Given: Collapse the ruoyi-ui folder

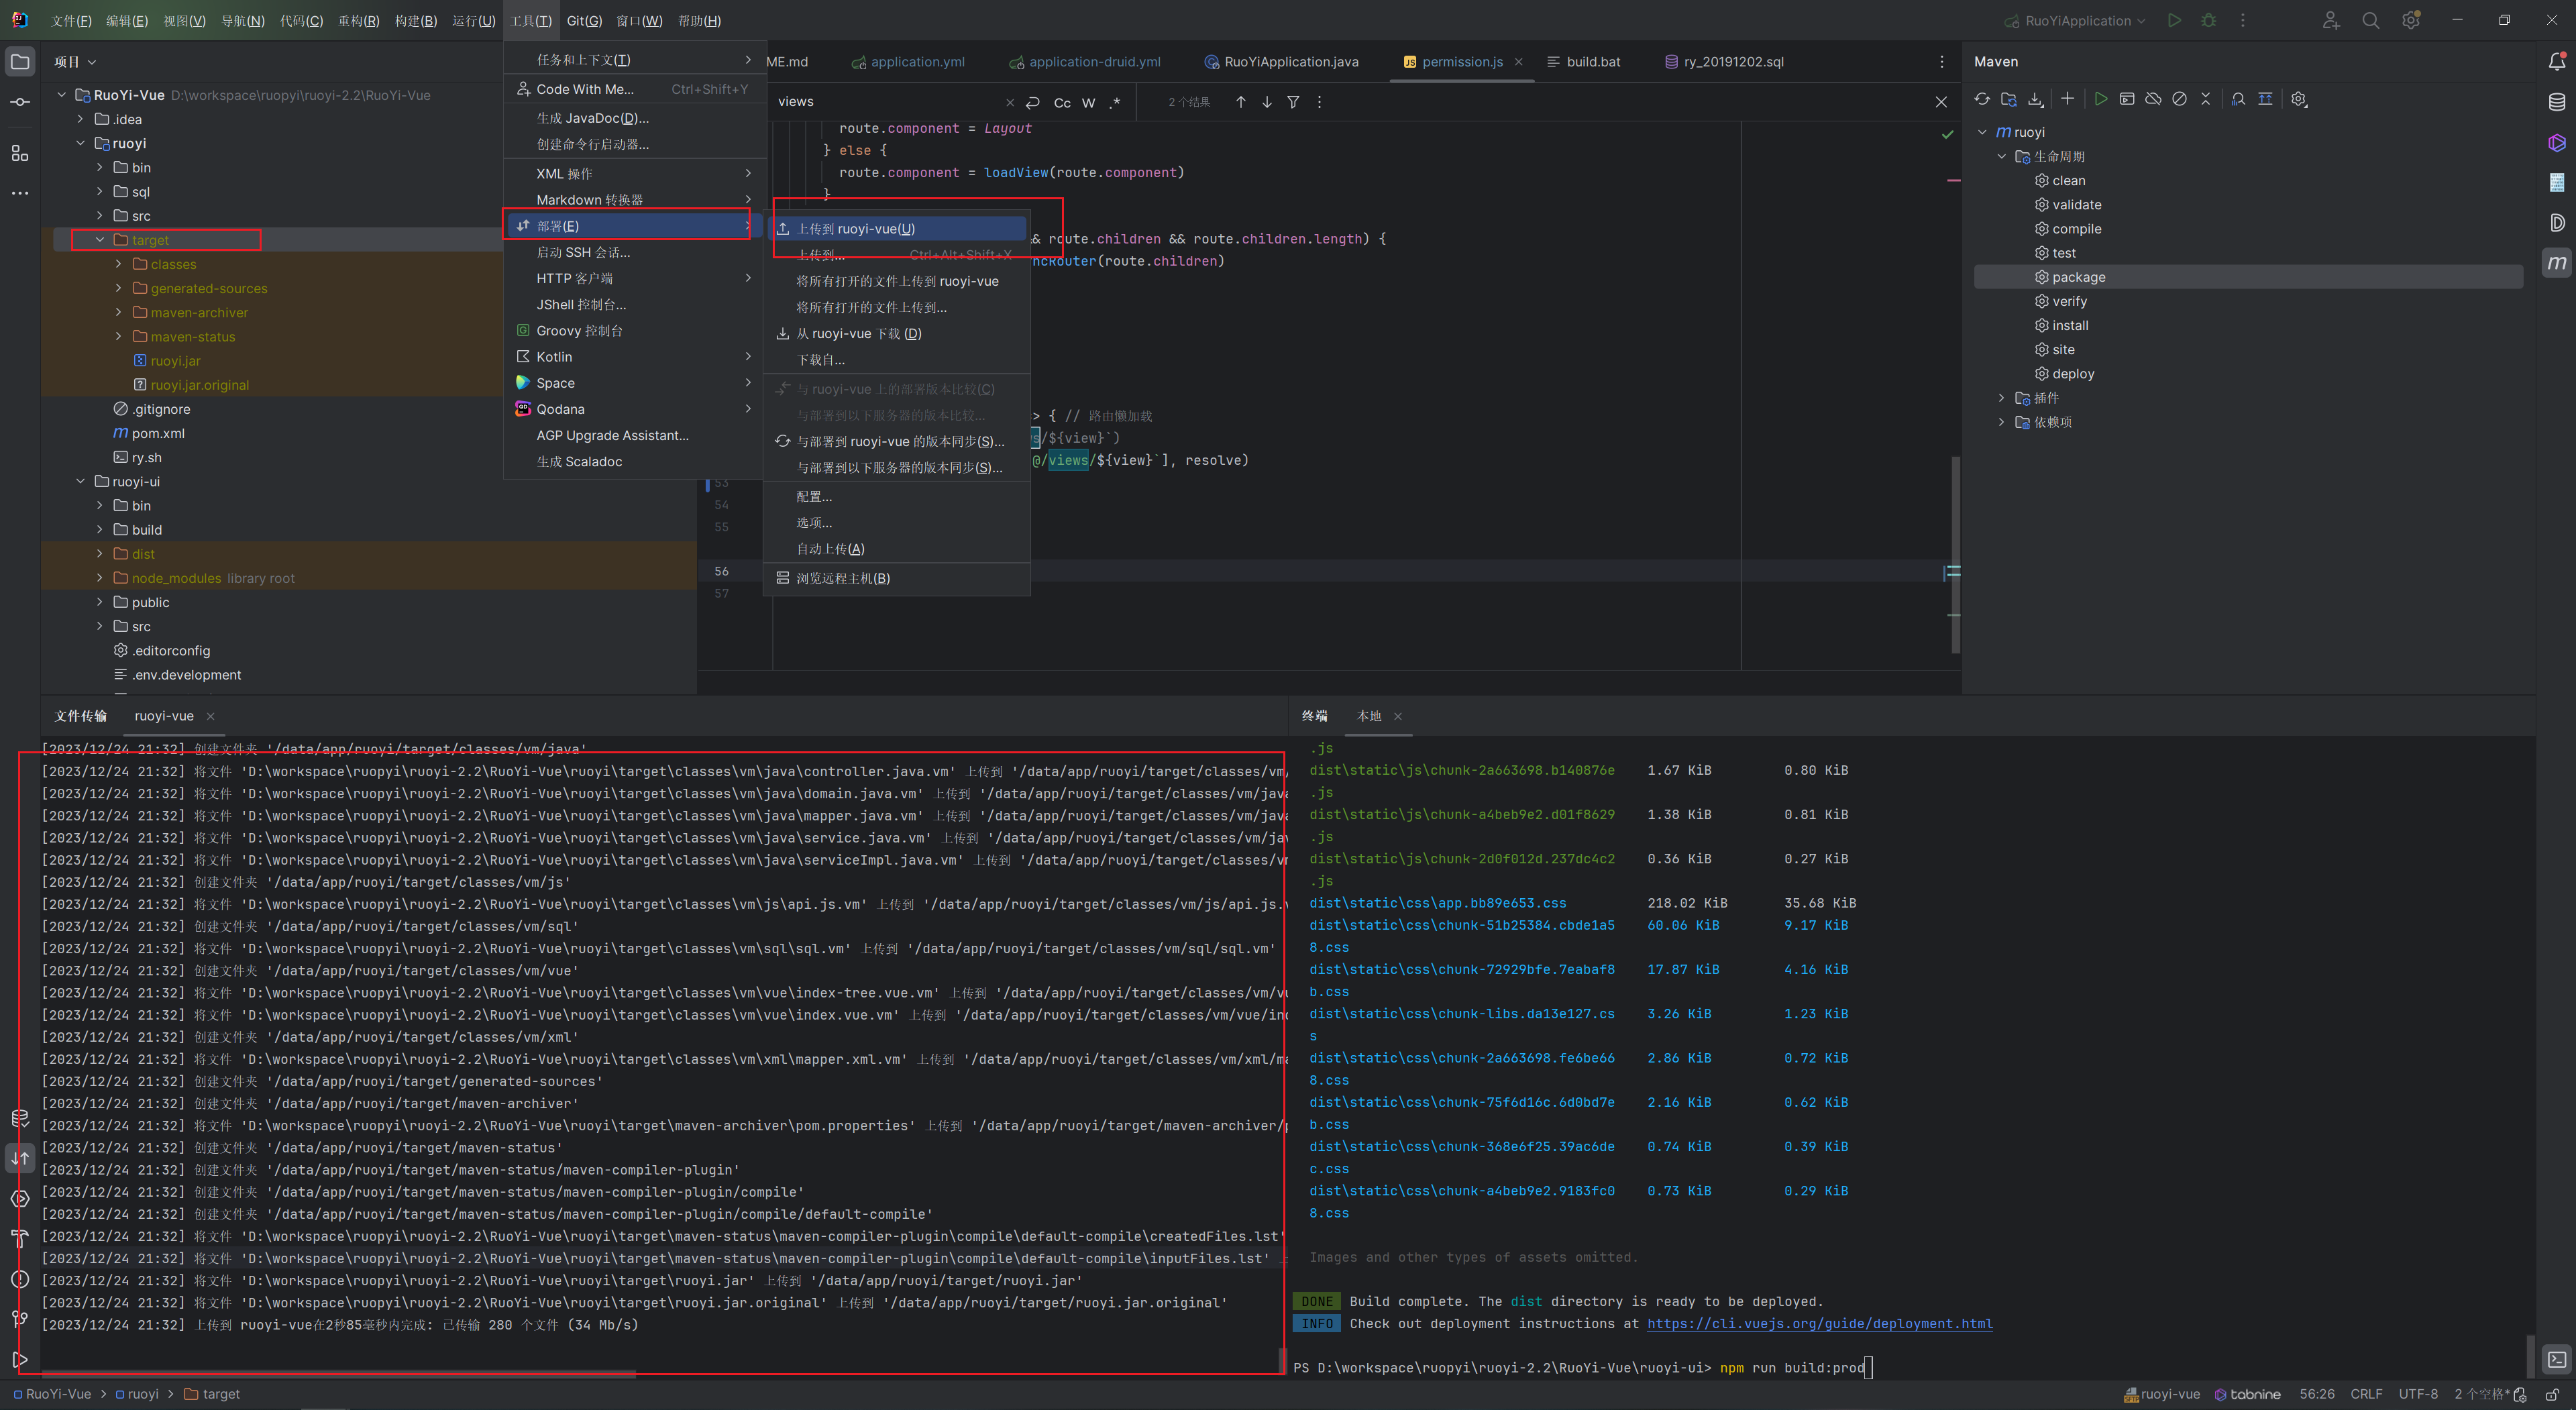Looking at the screenshot, I should tap(81, 481).
